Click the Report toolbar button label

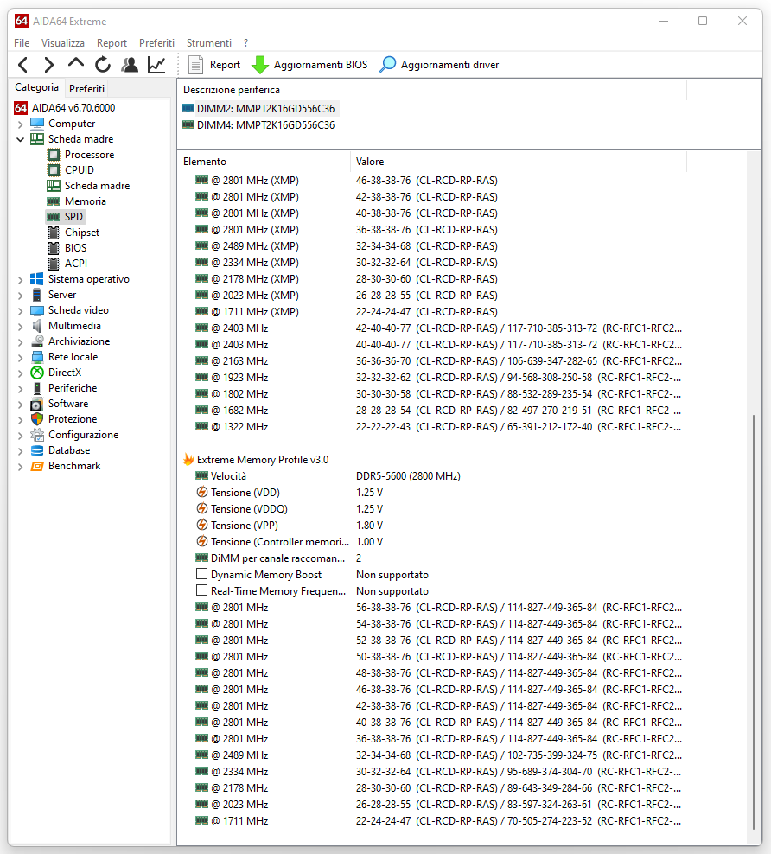[x=225, y=65]
